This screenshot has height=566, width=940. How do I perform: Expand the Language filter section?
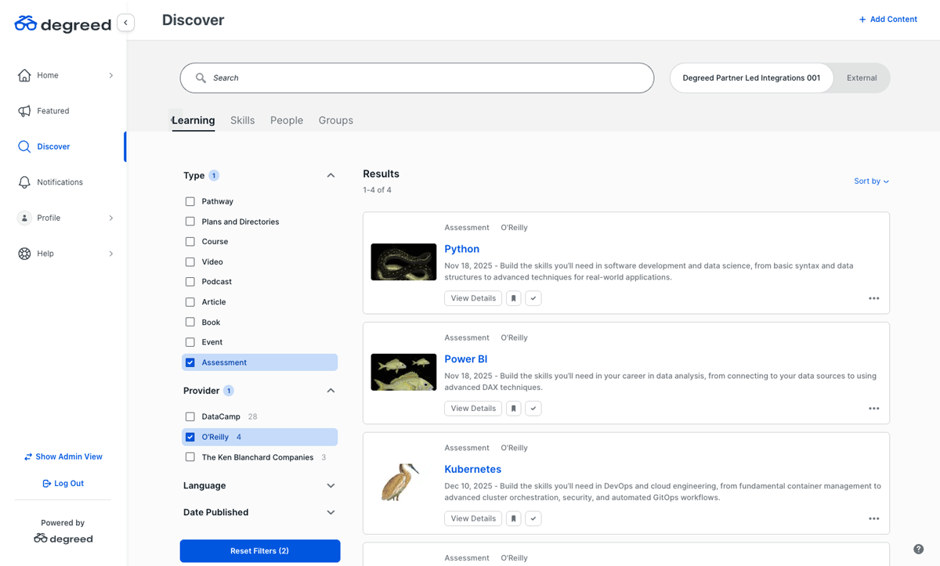point(331,485)
